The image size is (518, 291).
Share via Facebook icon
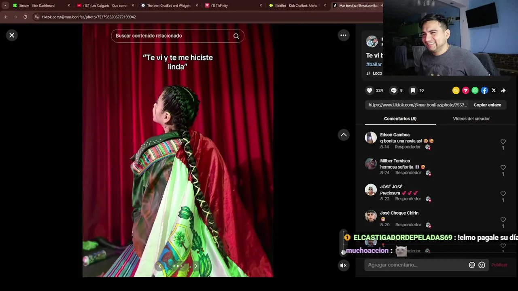(x=484, y=91)
